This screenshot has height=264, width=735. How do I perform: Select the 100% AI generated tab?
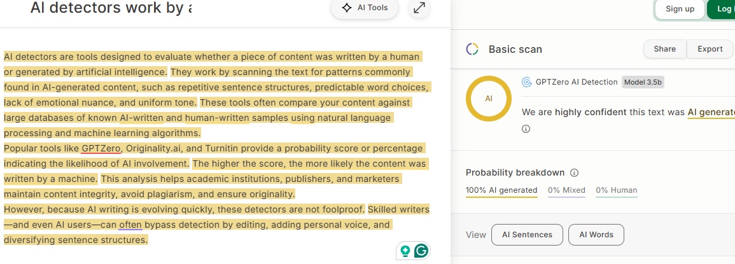point(501,190)
